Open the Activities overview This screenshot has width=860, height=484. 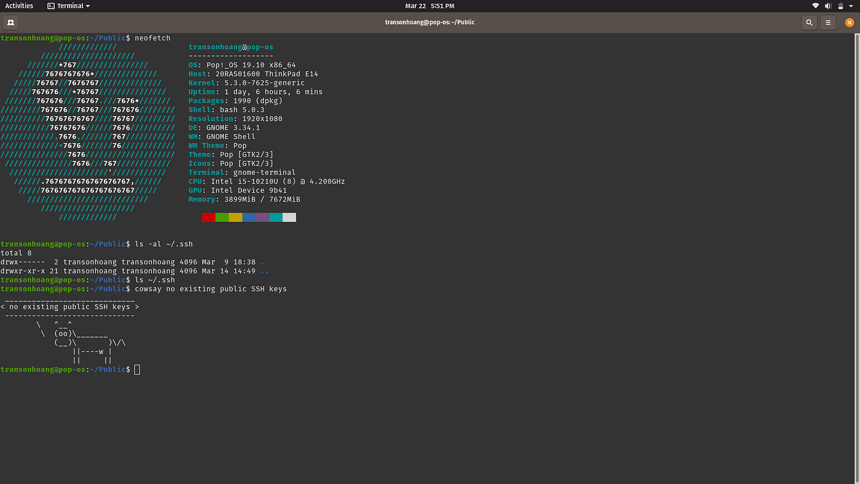19,6
